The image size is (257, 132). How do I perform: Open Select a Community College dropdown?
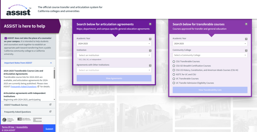point(210,55)
